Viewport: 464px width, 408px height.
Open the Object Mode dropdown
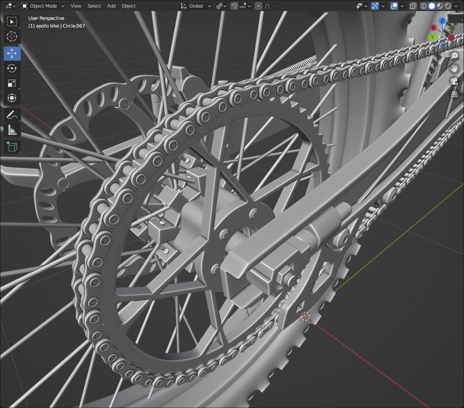pos(43,6)
